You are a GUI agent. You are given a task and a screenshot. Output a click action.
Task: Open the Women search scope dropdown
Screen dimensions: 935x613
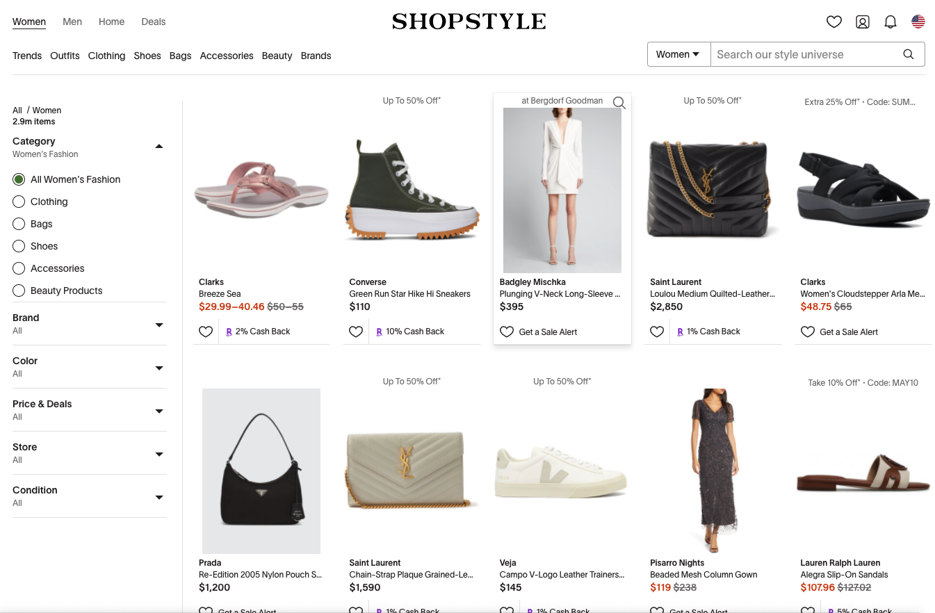pyautogui.click(x=678, y=54)
